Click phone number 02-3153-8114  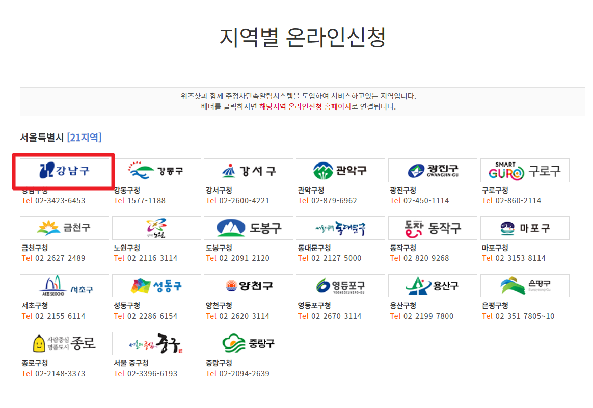click(521, 258)
